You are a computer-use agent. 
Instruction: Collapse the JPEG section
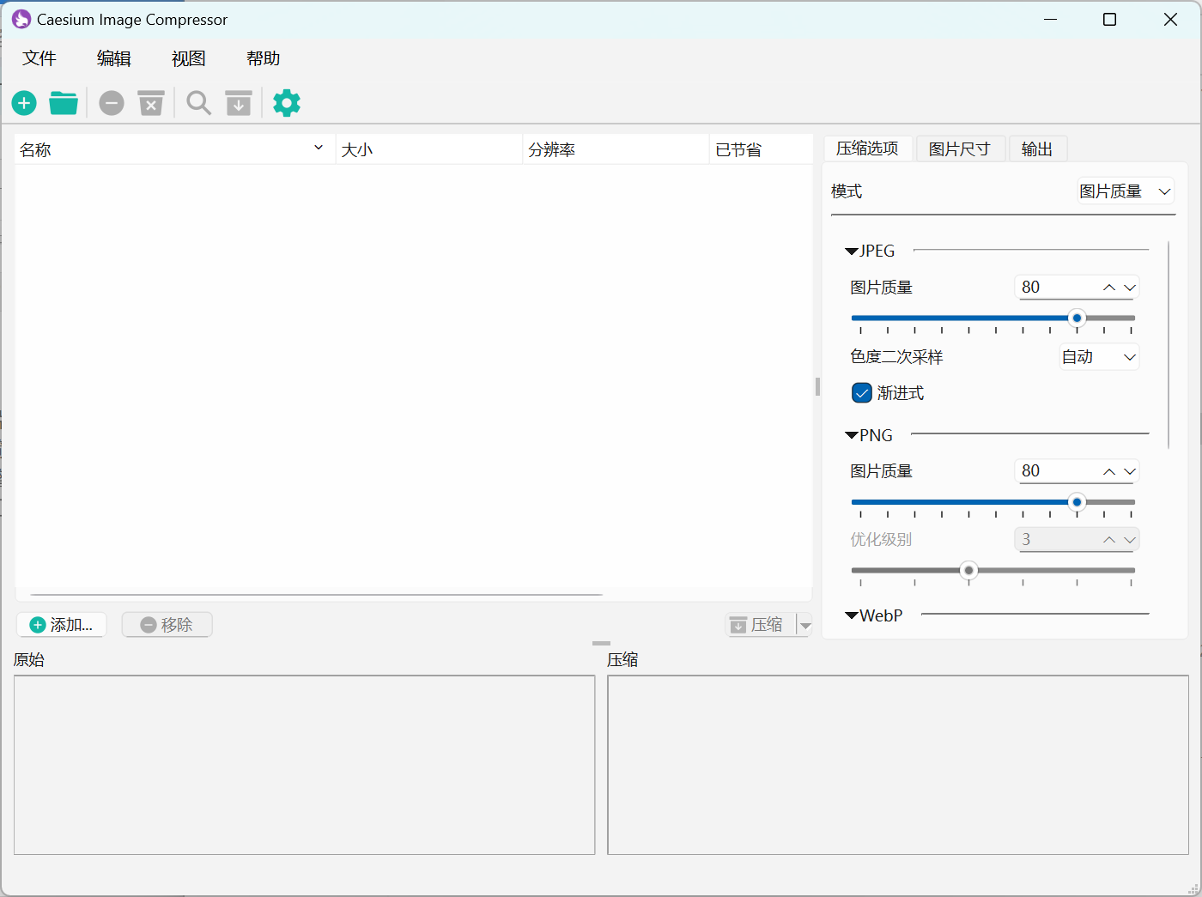click(x=852, y=252)
